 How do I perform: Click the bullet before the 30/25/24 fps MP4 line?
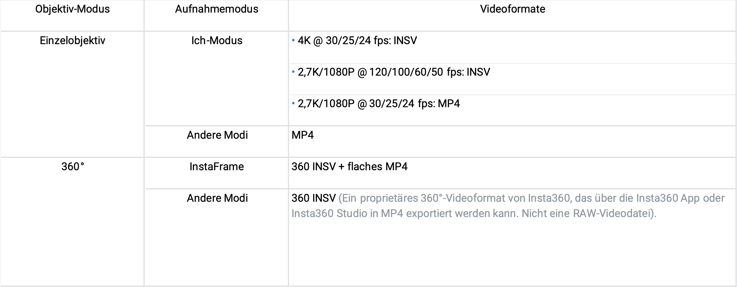point(293,103)
